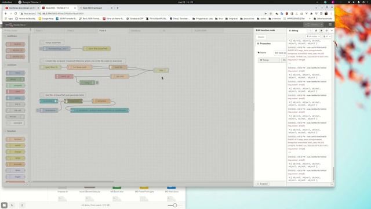Go back in Chrome history
Image resolution: width=371 pixels, height=209 pixels.
coord(6,13)
